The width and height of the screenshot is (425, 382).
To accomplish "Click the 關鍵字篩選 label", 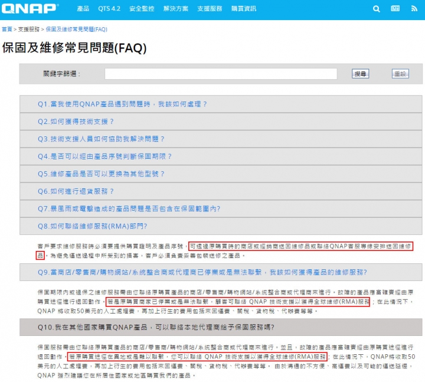I will coord(62,74).
